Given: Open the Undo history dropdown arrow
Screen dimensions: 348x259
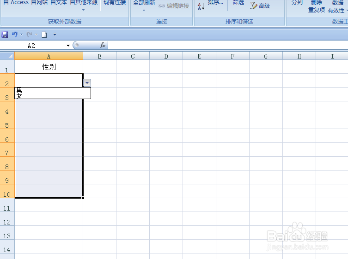Looking at the screenshot, I should coord(22,34).
